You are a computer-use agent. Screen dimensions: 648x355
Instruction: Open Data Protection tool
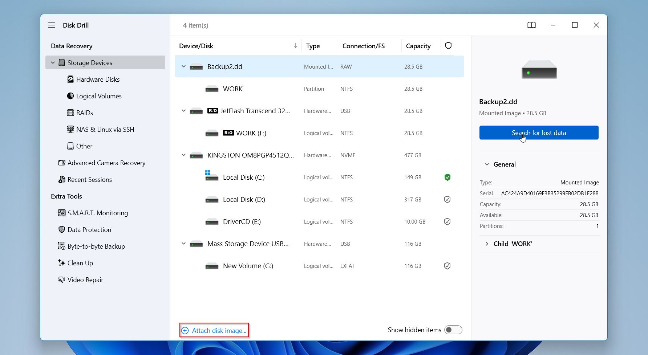click(x=85, y=229)
